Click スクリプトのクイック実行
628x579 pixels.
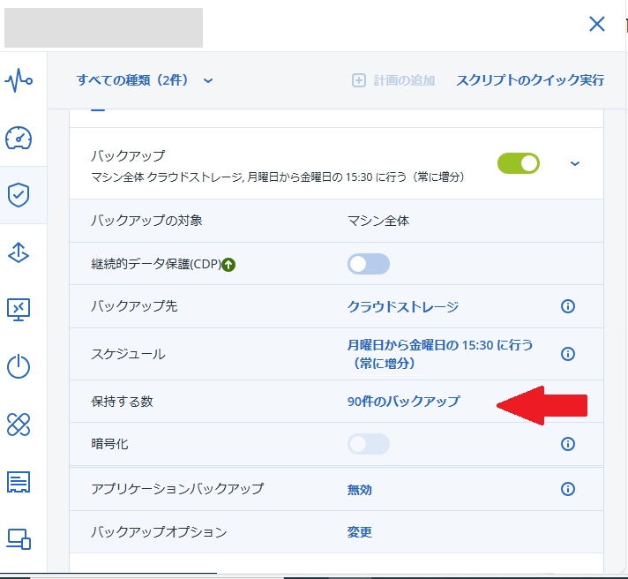tap(530, 80)
